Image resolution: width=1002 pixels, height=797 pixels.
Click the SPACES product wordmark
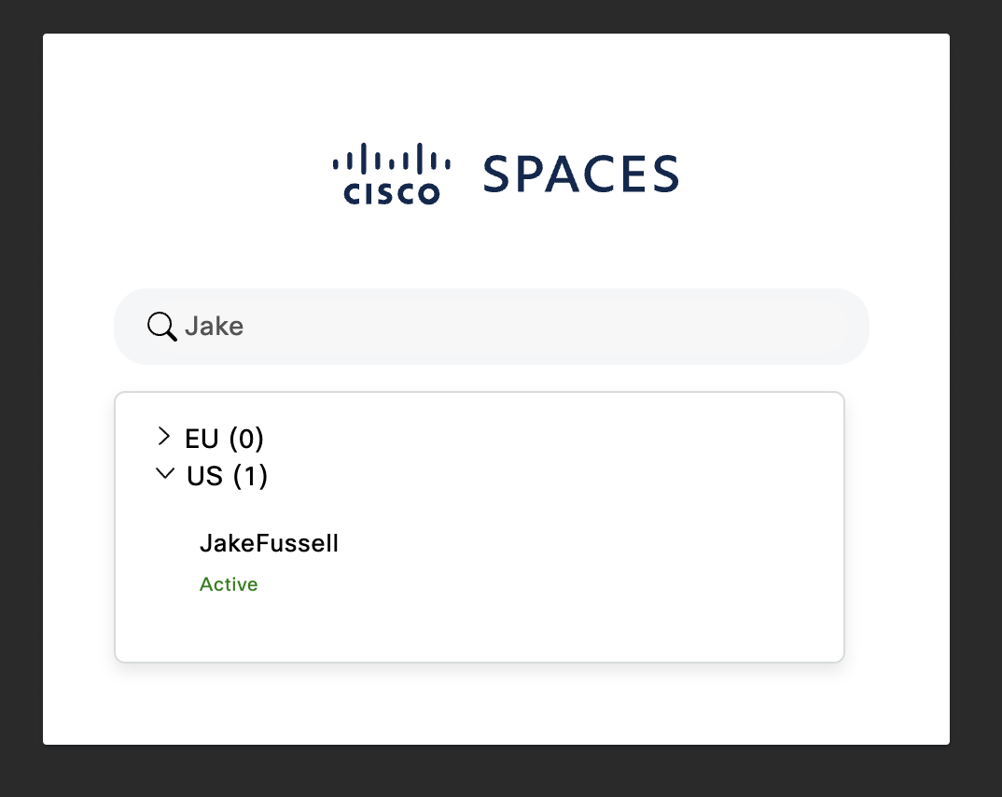click(580, 174)
